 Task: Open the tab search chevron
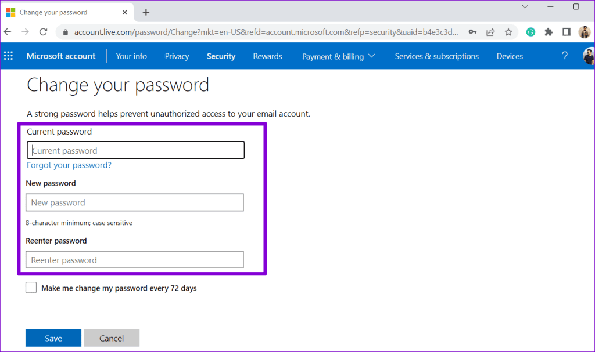click(525, 7)
